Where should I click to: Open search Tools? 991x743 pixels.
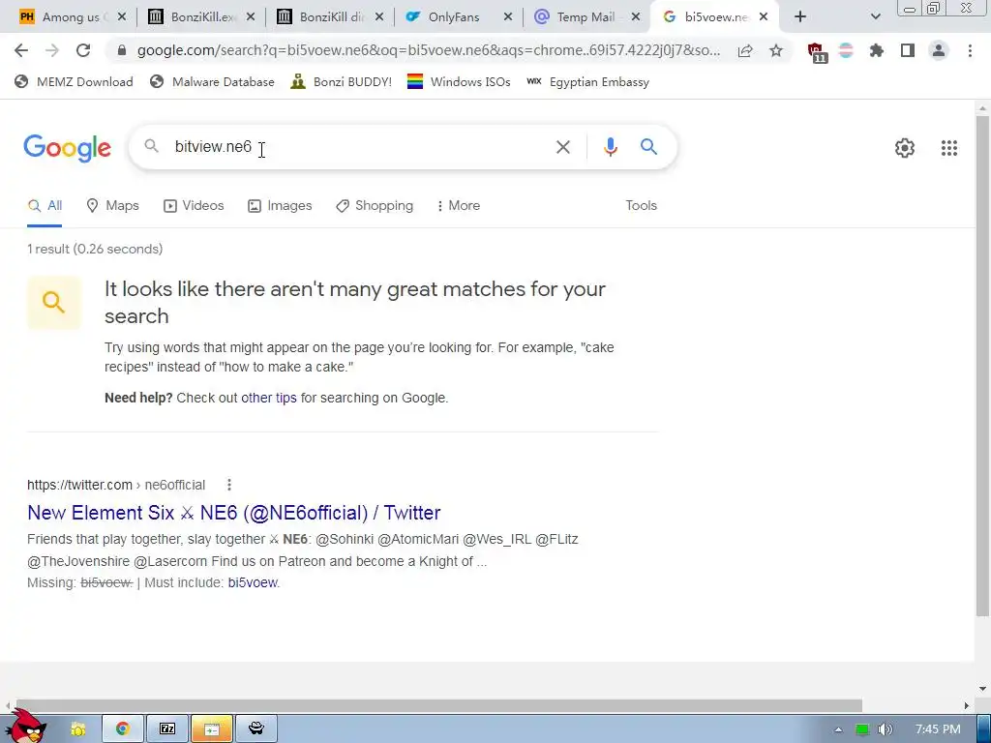pyautogui.click(x=641, y=206)
